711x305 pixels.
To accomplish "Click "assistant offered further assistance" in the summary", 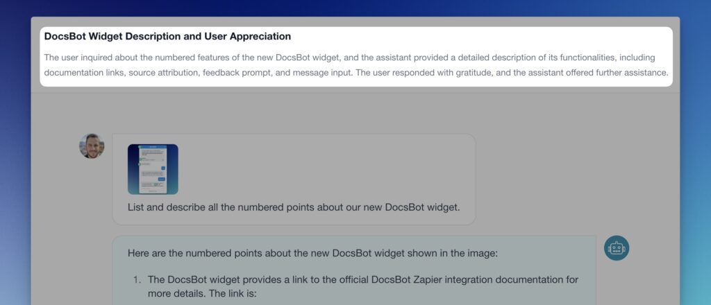I will pos(597,72).
